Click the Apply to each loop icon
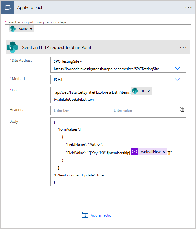196x229 pixels. 7,7
